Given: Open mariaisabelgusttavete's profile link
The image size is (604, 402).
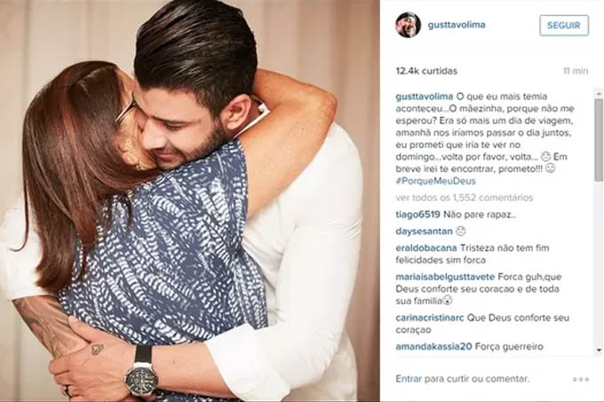Looking at the screenshot, I should pos(445,277).
